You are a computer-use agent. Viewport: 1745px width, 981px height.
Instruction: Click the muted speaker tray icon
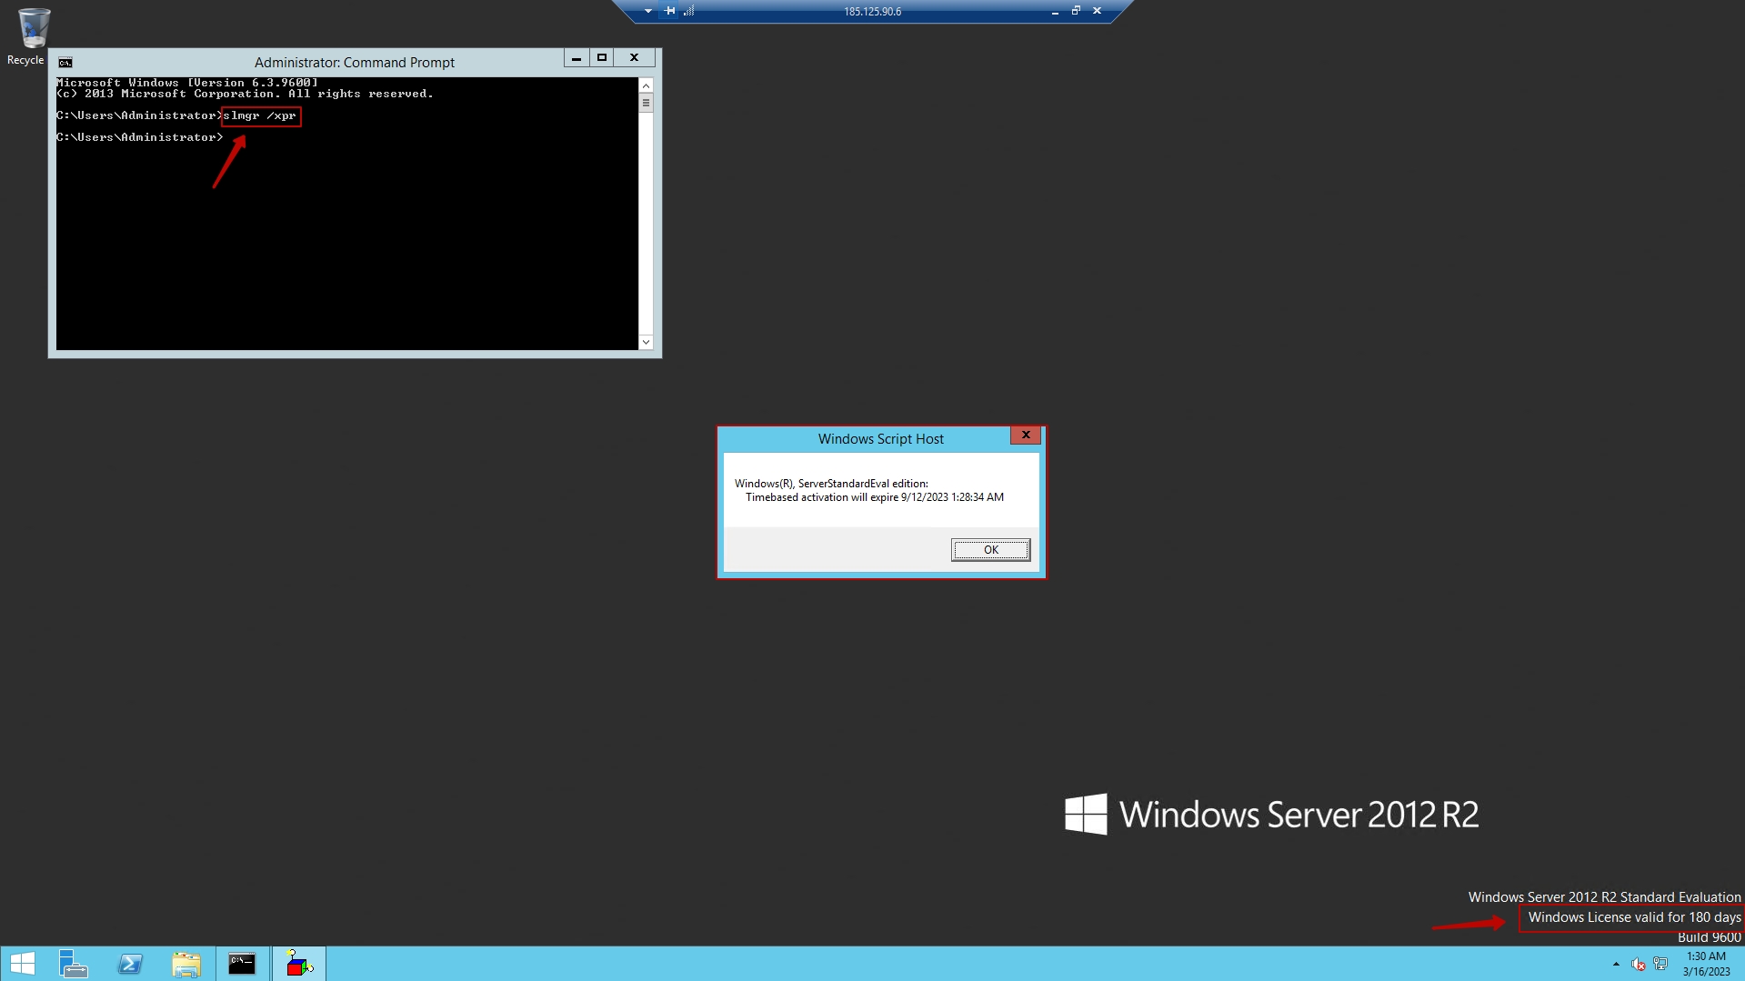coord(1639,964)
